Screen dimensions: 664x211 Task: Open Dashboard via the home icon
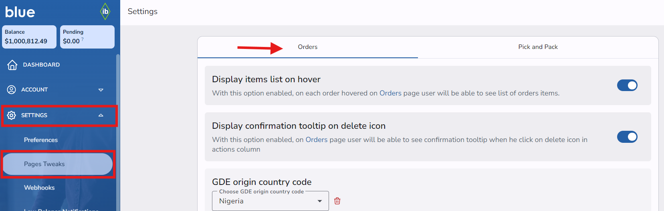[x=12, y=65]
